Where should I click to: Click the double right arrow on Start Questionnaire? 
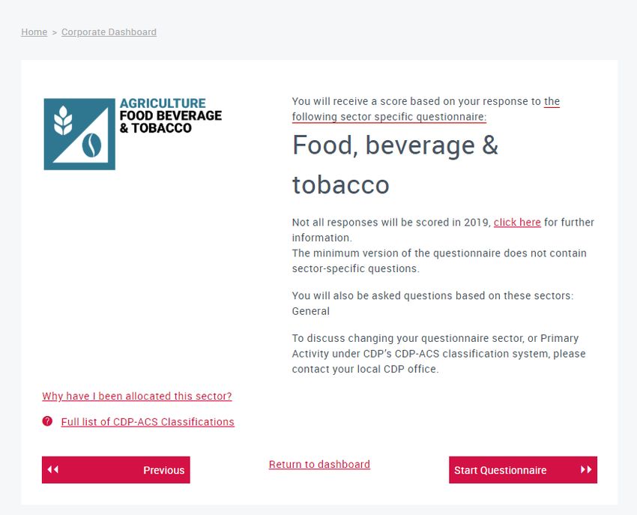point(586,469)
